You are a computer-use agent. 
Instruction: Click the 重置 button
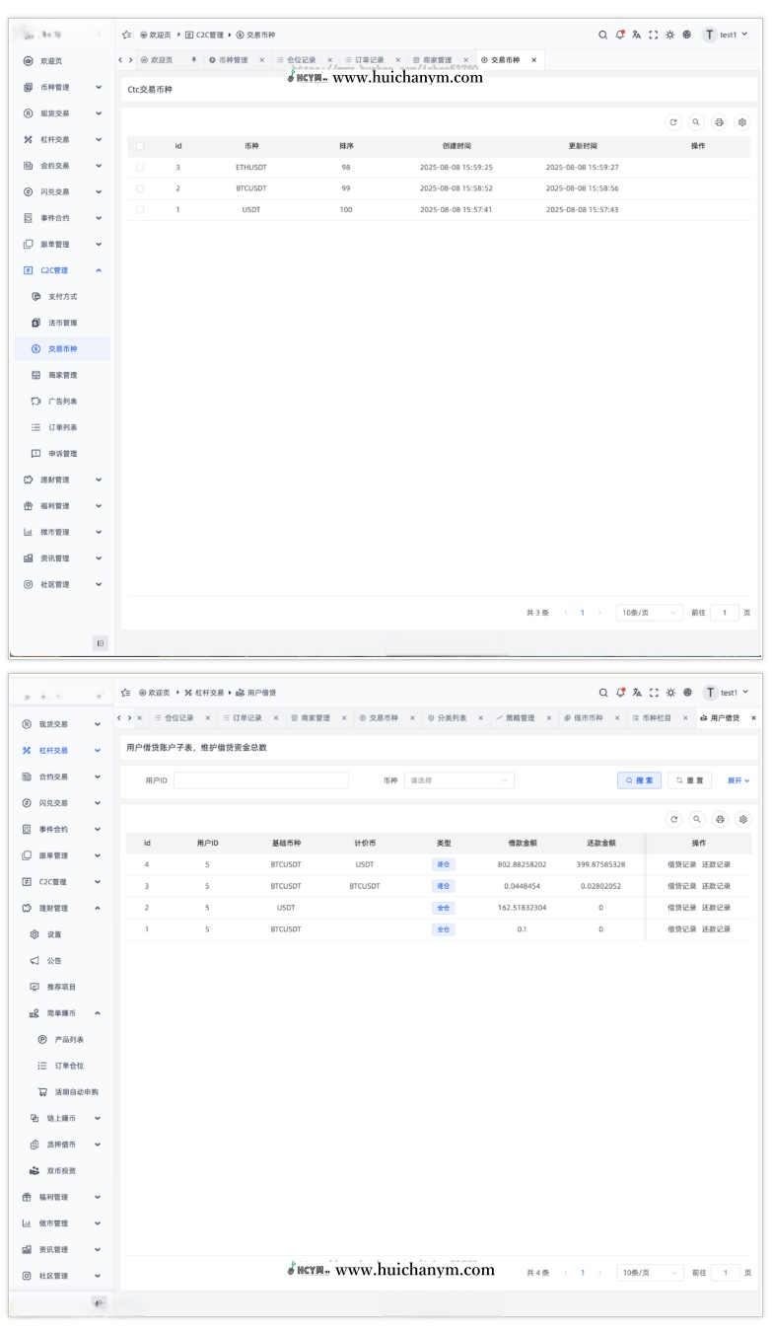(x=689, y=780)
